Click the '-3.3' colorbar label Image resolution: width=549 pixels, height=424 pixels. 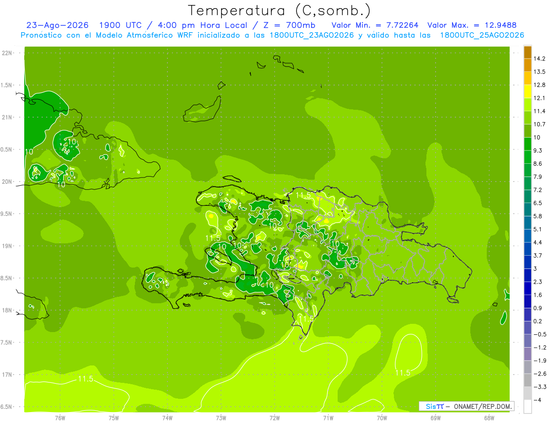(539, 387)
